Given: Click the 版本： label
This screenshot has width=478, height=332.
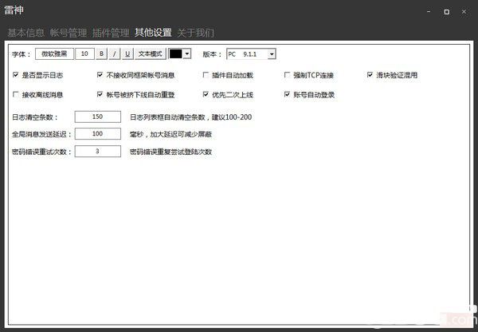Looking at the screenshot, I should [x=213, y=54].
